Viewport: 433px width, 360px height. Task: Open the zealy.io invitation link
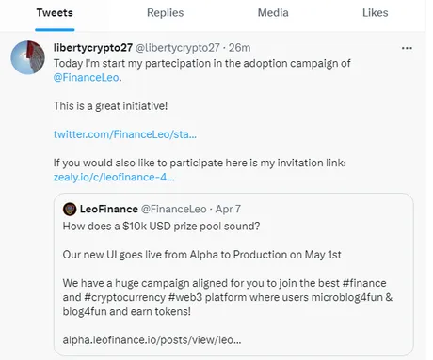coord(114,177)
